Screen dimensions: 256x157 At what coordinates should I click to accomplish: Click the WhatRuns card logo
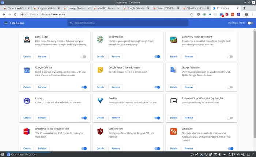(x=173, y=131)
